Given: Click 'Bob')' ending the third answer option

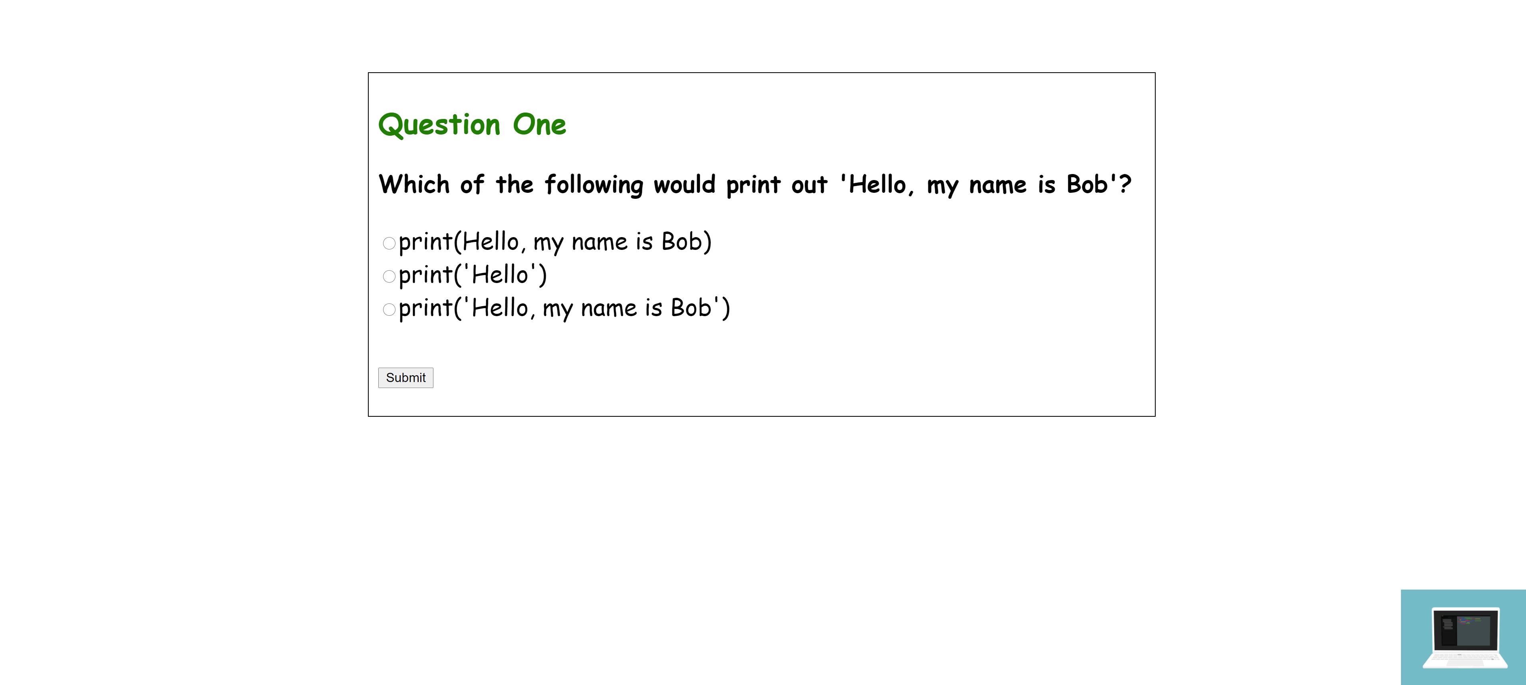Looking at the screenshot, I should click(x=699, y=309).
